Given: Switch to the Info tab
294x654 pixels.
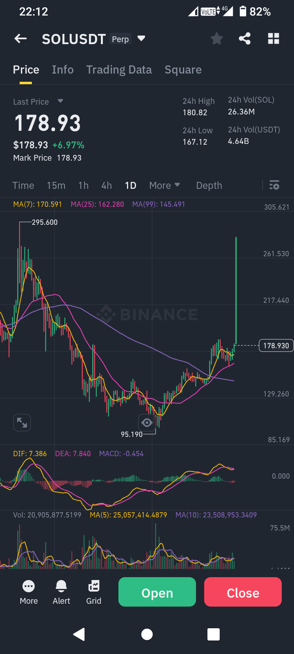Looking at the screenshot, I should [x=63, y=69].
